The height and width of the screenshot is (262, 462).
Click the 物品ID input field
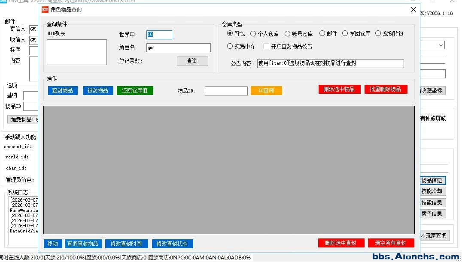(x=226, y=91)
